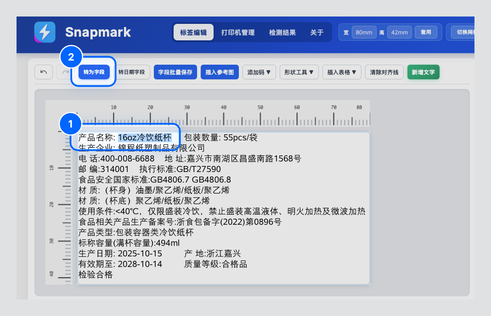Click the undo arrow icon

[44, 72]
